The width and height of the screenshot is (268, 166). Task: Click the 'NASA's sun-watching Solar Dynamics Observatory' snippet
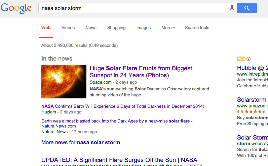tap(149, 92)
